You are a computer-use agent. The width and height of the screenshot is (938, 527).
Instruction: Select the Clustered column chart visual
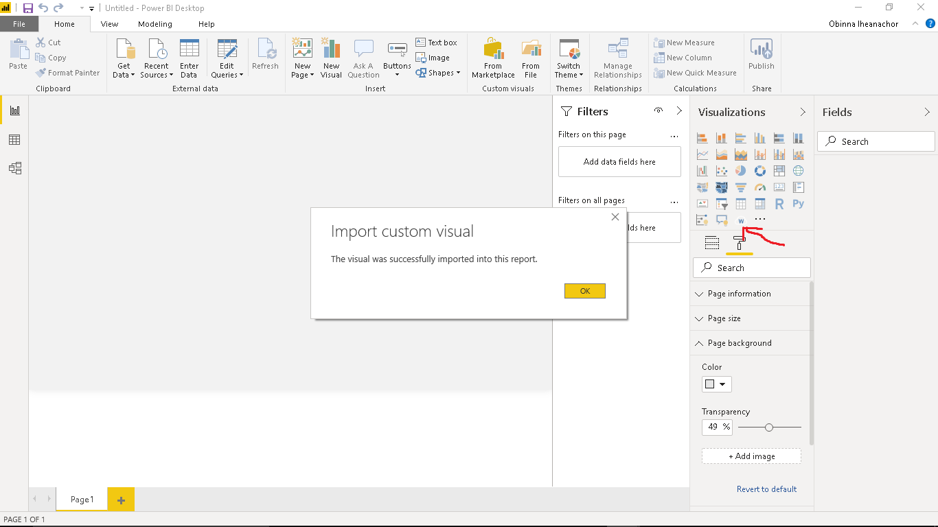[759, 138]
